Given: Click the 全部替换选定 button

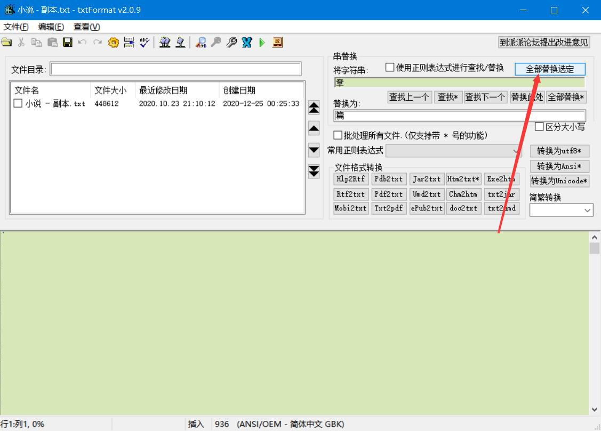Looking at the screenshot, I should [550, 69].
